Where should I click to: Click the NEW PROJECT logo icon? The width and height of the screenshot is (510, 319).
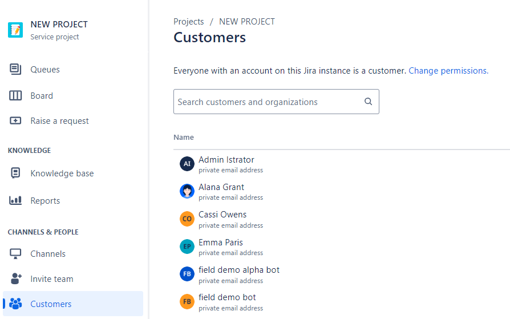click(15, 30)
